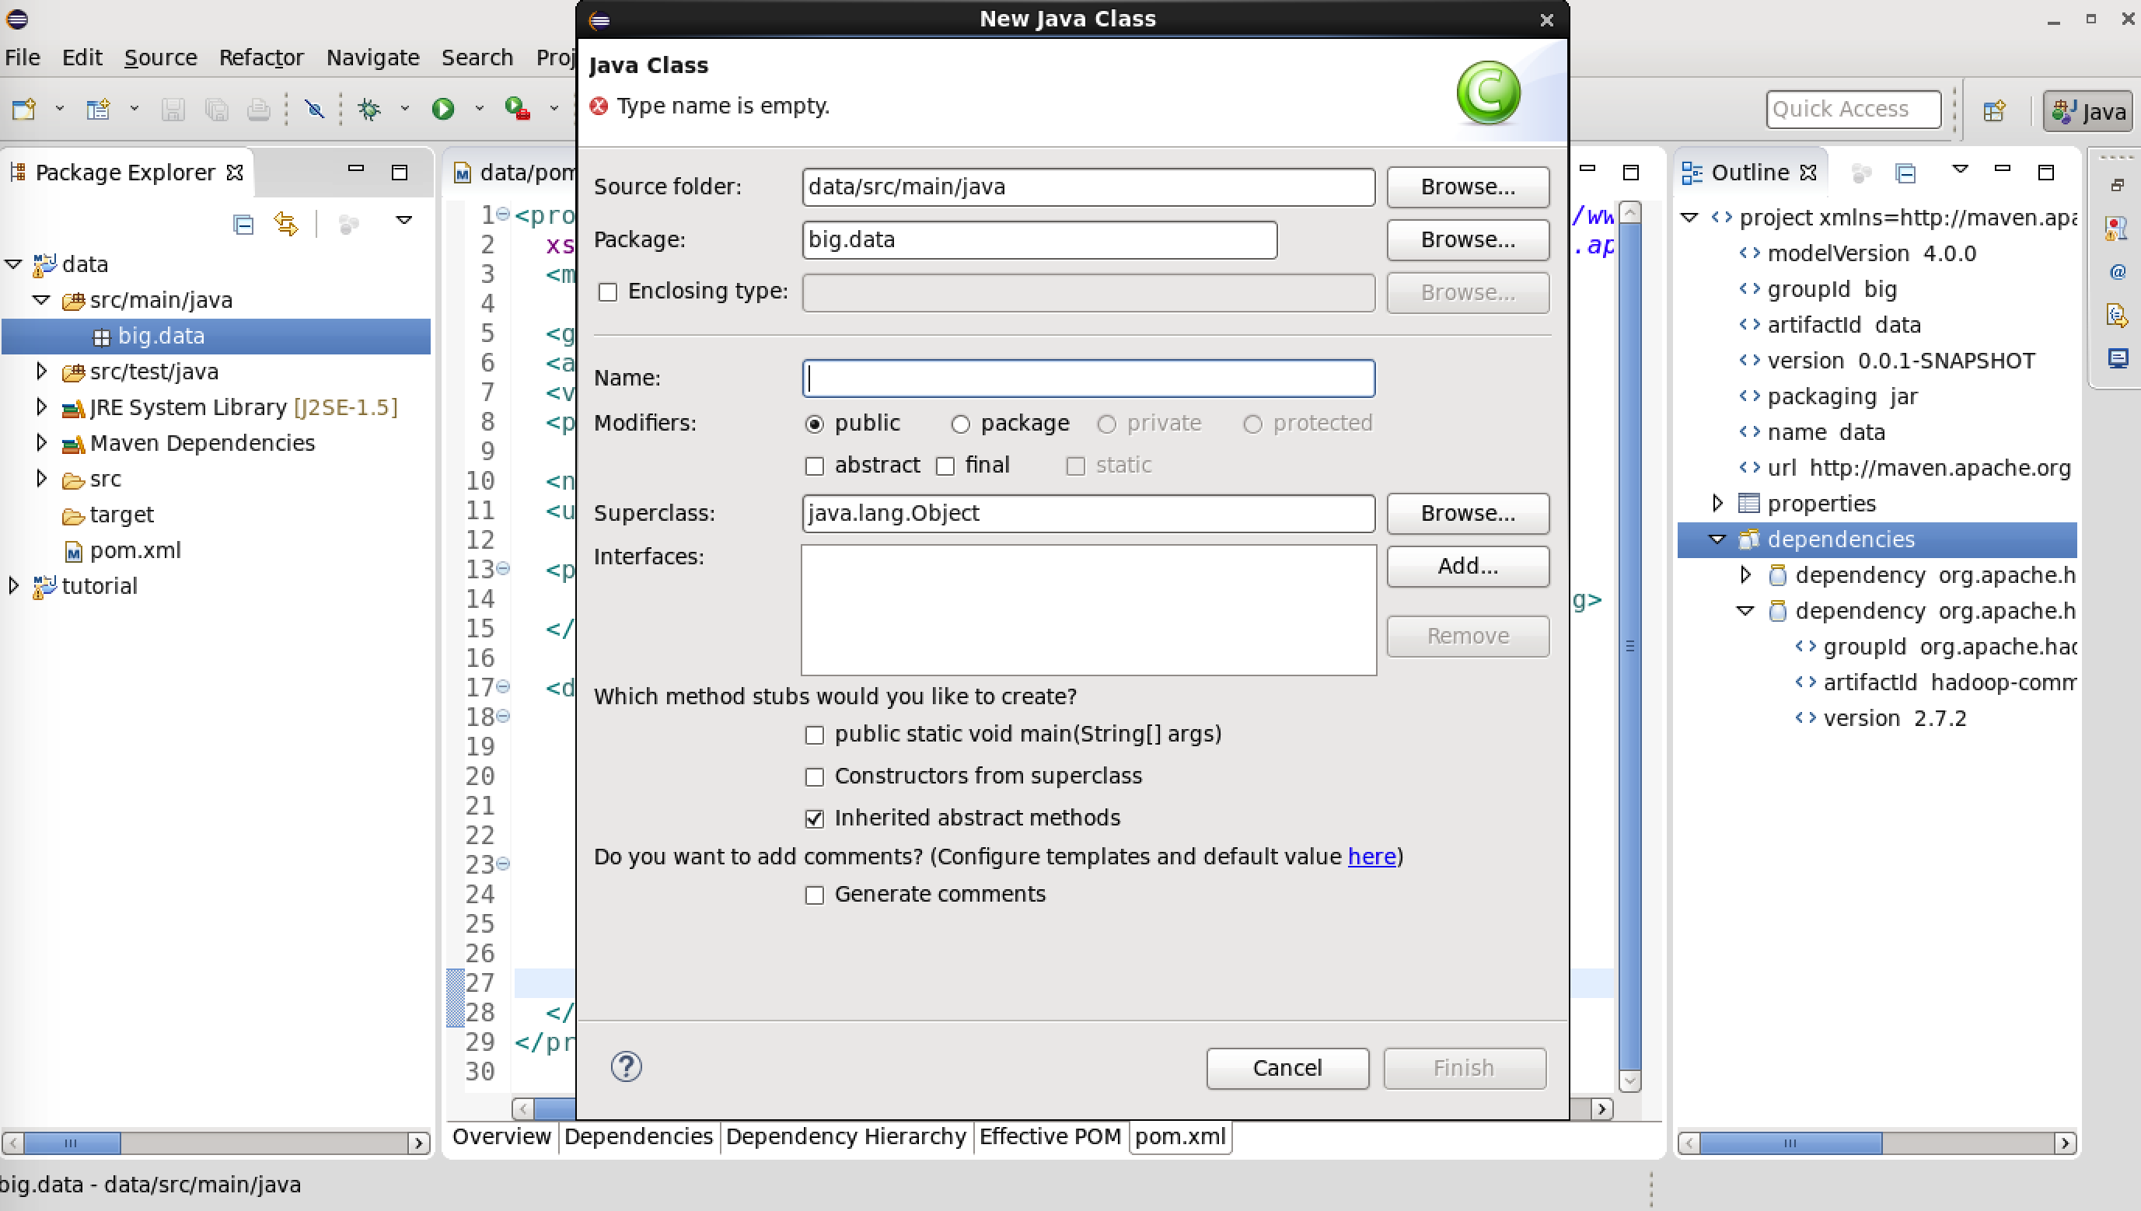Image resolution: width=2141 pixels, height=1211 pixels.
Task: Open the templates 'here' link
Action: 1371,857
